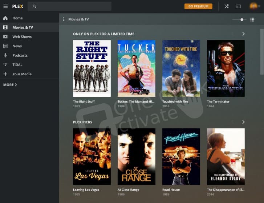
Task: Open TIDAL in the sidebar
Action: 29,65
